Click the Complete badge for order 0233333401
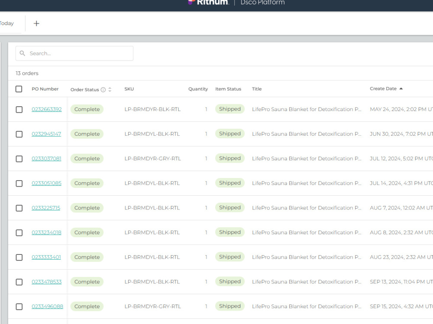This screenshot has height=324, width=433. click(87, 257)
